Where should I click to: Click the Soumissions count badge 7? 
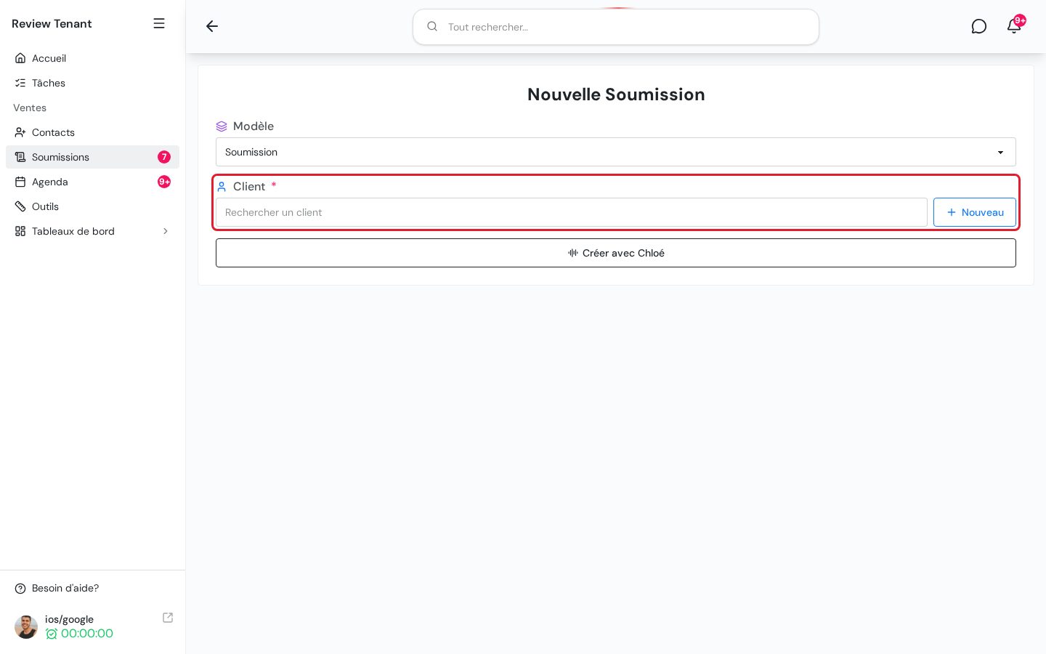point(164,157)
